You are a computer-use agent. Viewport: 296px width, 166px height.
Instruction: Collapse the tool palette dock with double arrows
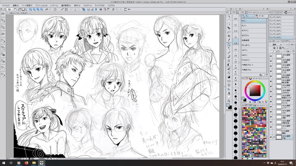pyautogui.click(x=231, y=9)
